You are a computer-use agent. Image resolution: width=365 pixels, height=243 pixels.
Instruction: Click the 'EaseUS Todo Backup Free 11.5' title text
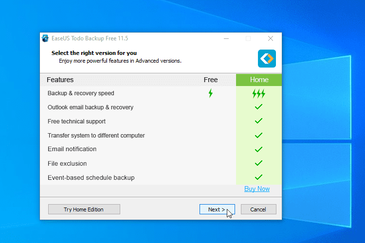(90, 38)
